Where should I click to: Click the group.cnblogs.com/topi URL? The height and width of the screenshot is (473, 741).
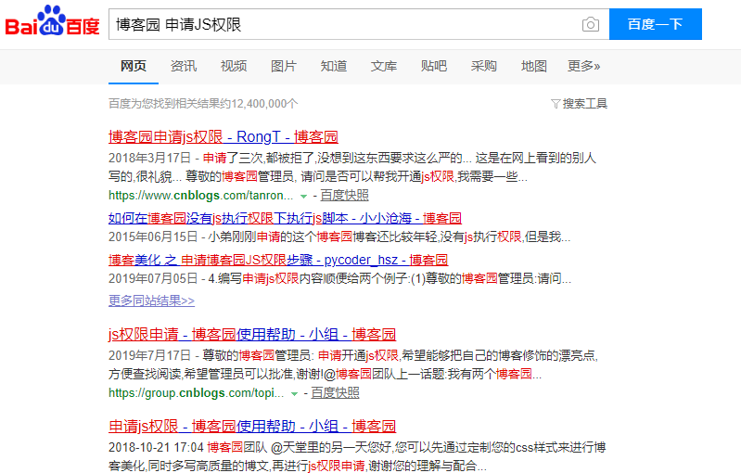coord(196,393)
